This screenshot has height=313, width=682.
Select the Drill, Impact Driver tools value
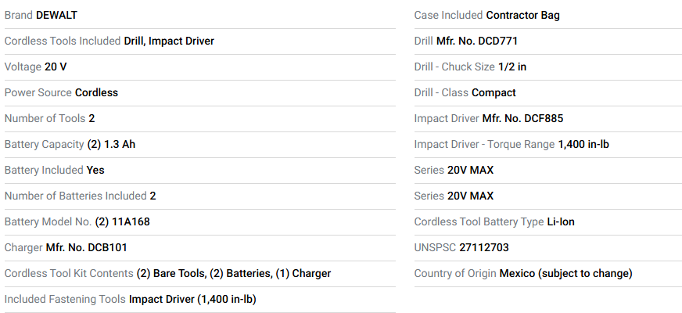[169, 41]
